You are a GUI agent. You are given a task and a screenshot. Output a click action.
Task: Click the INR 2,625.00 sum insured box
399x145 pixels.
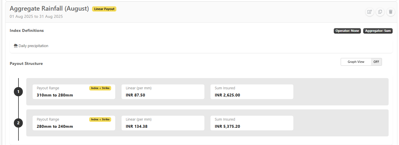252,92
